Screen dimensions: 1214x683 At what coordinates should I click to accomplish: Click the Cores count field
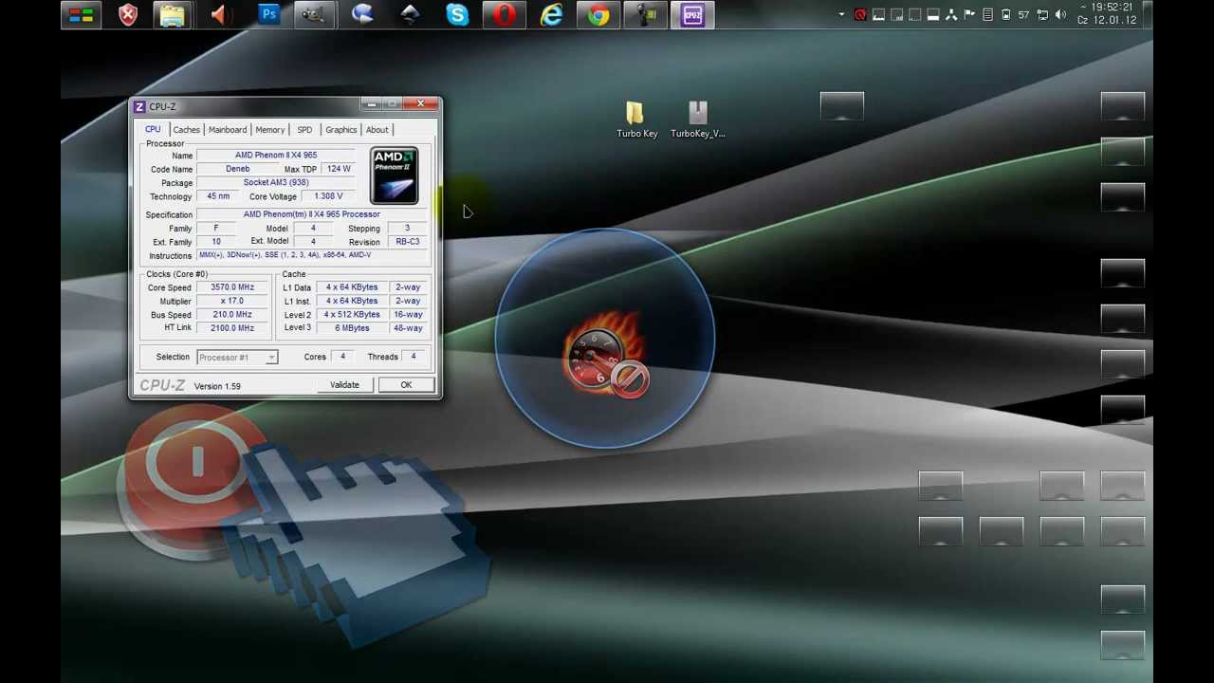[342, 357]
